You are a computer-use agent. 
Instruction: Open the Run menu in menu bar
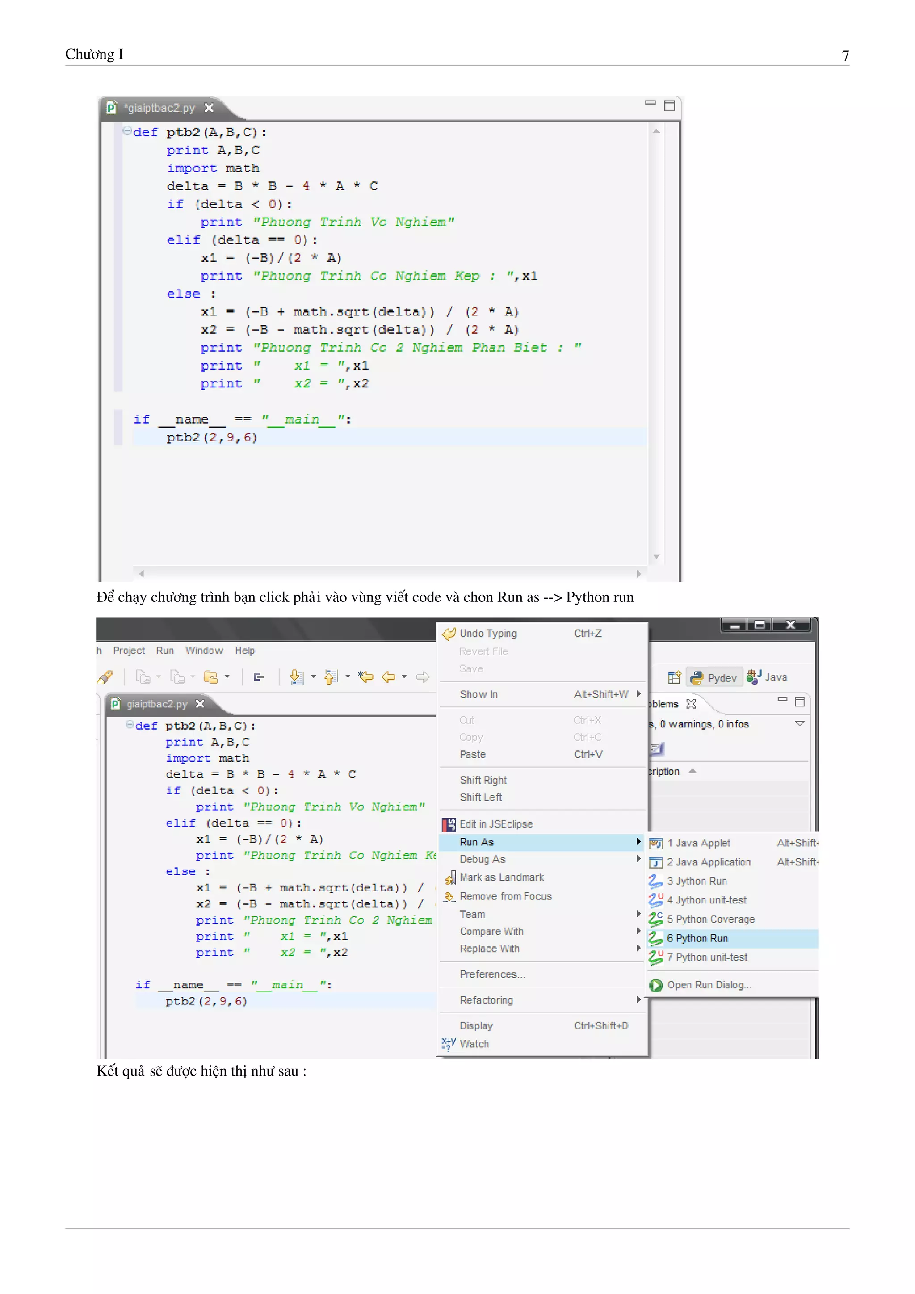pyautogui.click(x=165, y=651)
